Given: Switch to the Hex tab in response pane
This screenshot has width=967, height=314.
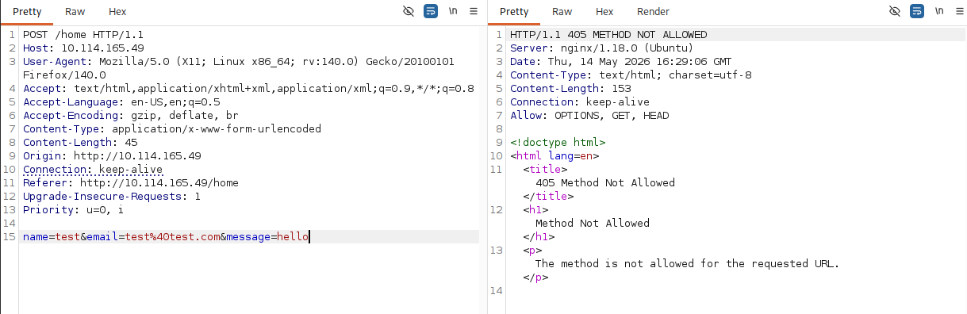Looking at the screenshot, I should [x=604, y=12].
